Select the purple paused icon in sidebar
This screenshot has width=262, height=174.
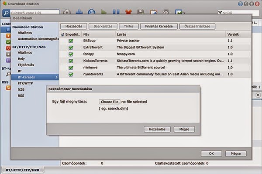point(8,60)
